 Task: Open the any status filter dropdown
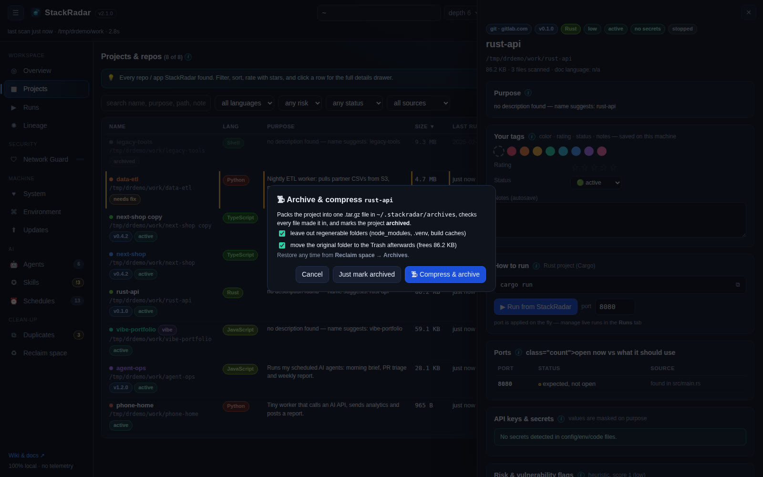[x=354, y=103]
